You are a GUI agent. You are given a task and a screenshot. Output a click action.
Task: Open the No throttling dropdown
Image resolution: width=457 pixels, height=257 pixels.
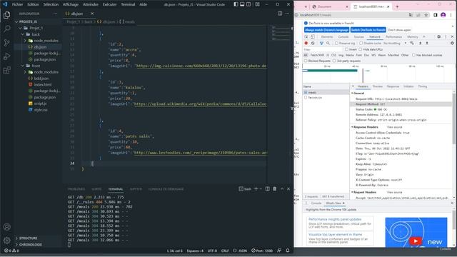[x=395, y=43]
